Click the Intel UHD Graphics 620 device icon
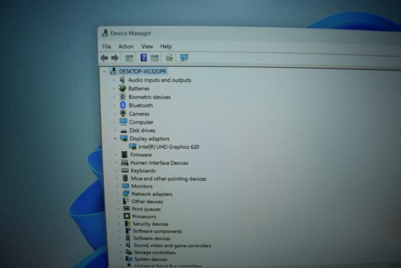The image size is (401, 268). (133, 147)
